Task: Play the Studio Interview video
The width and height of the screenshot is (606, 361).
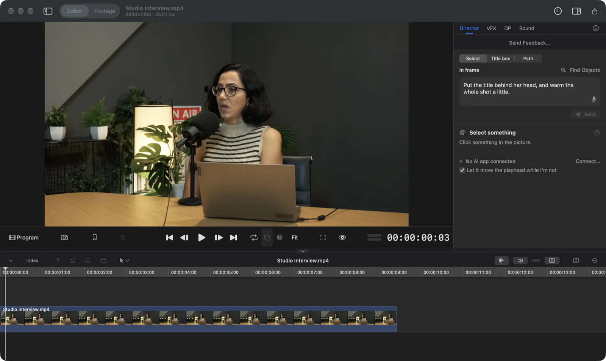Action: tap(201, 238)
